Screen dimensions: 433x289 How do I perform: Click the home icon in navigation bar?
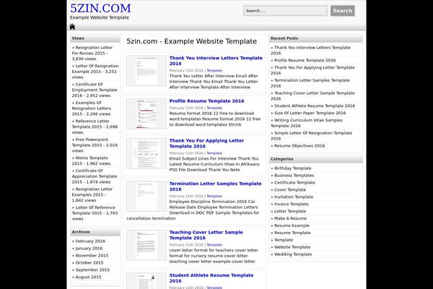pyautogui.click(x=72, y=27)
